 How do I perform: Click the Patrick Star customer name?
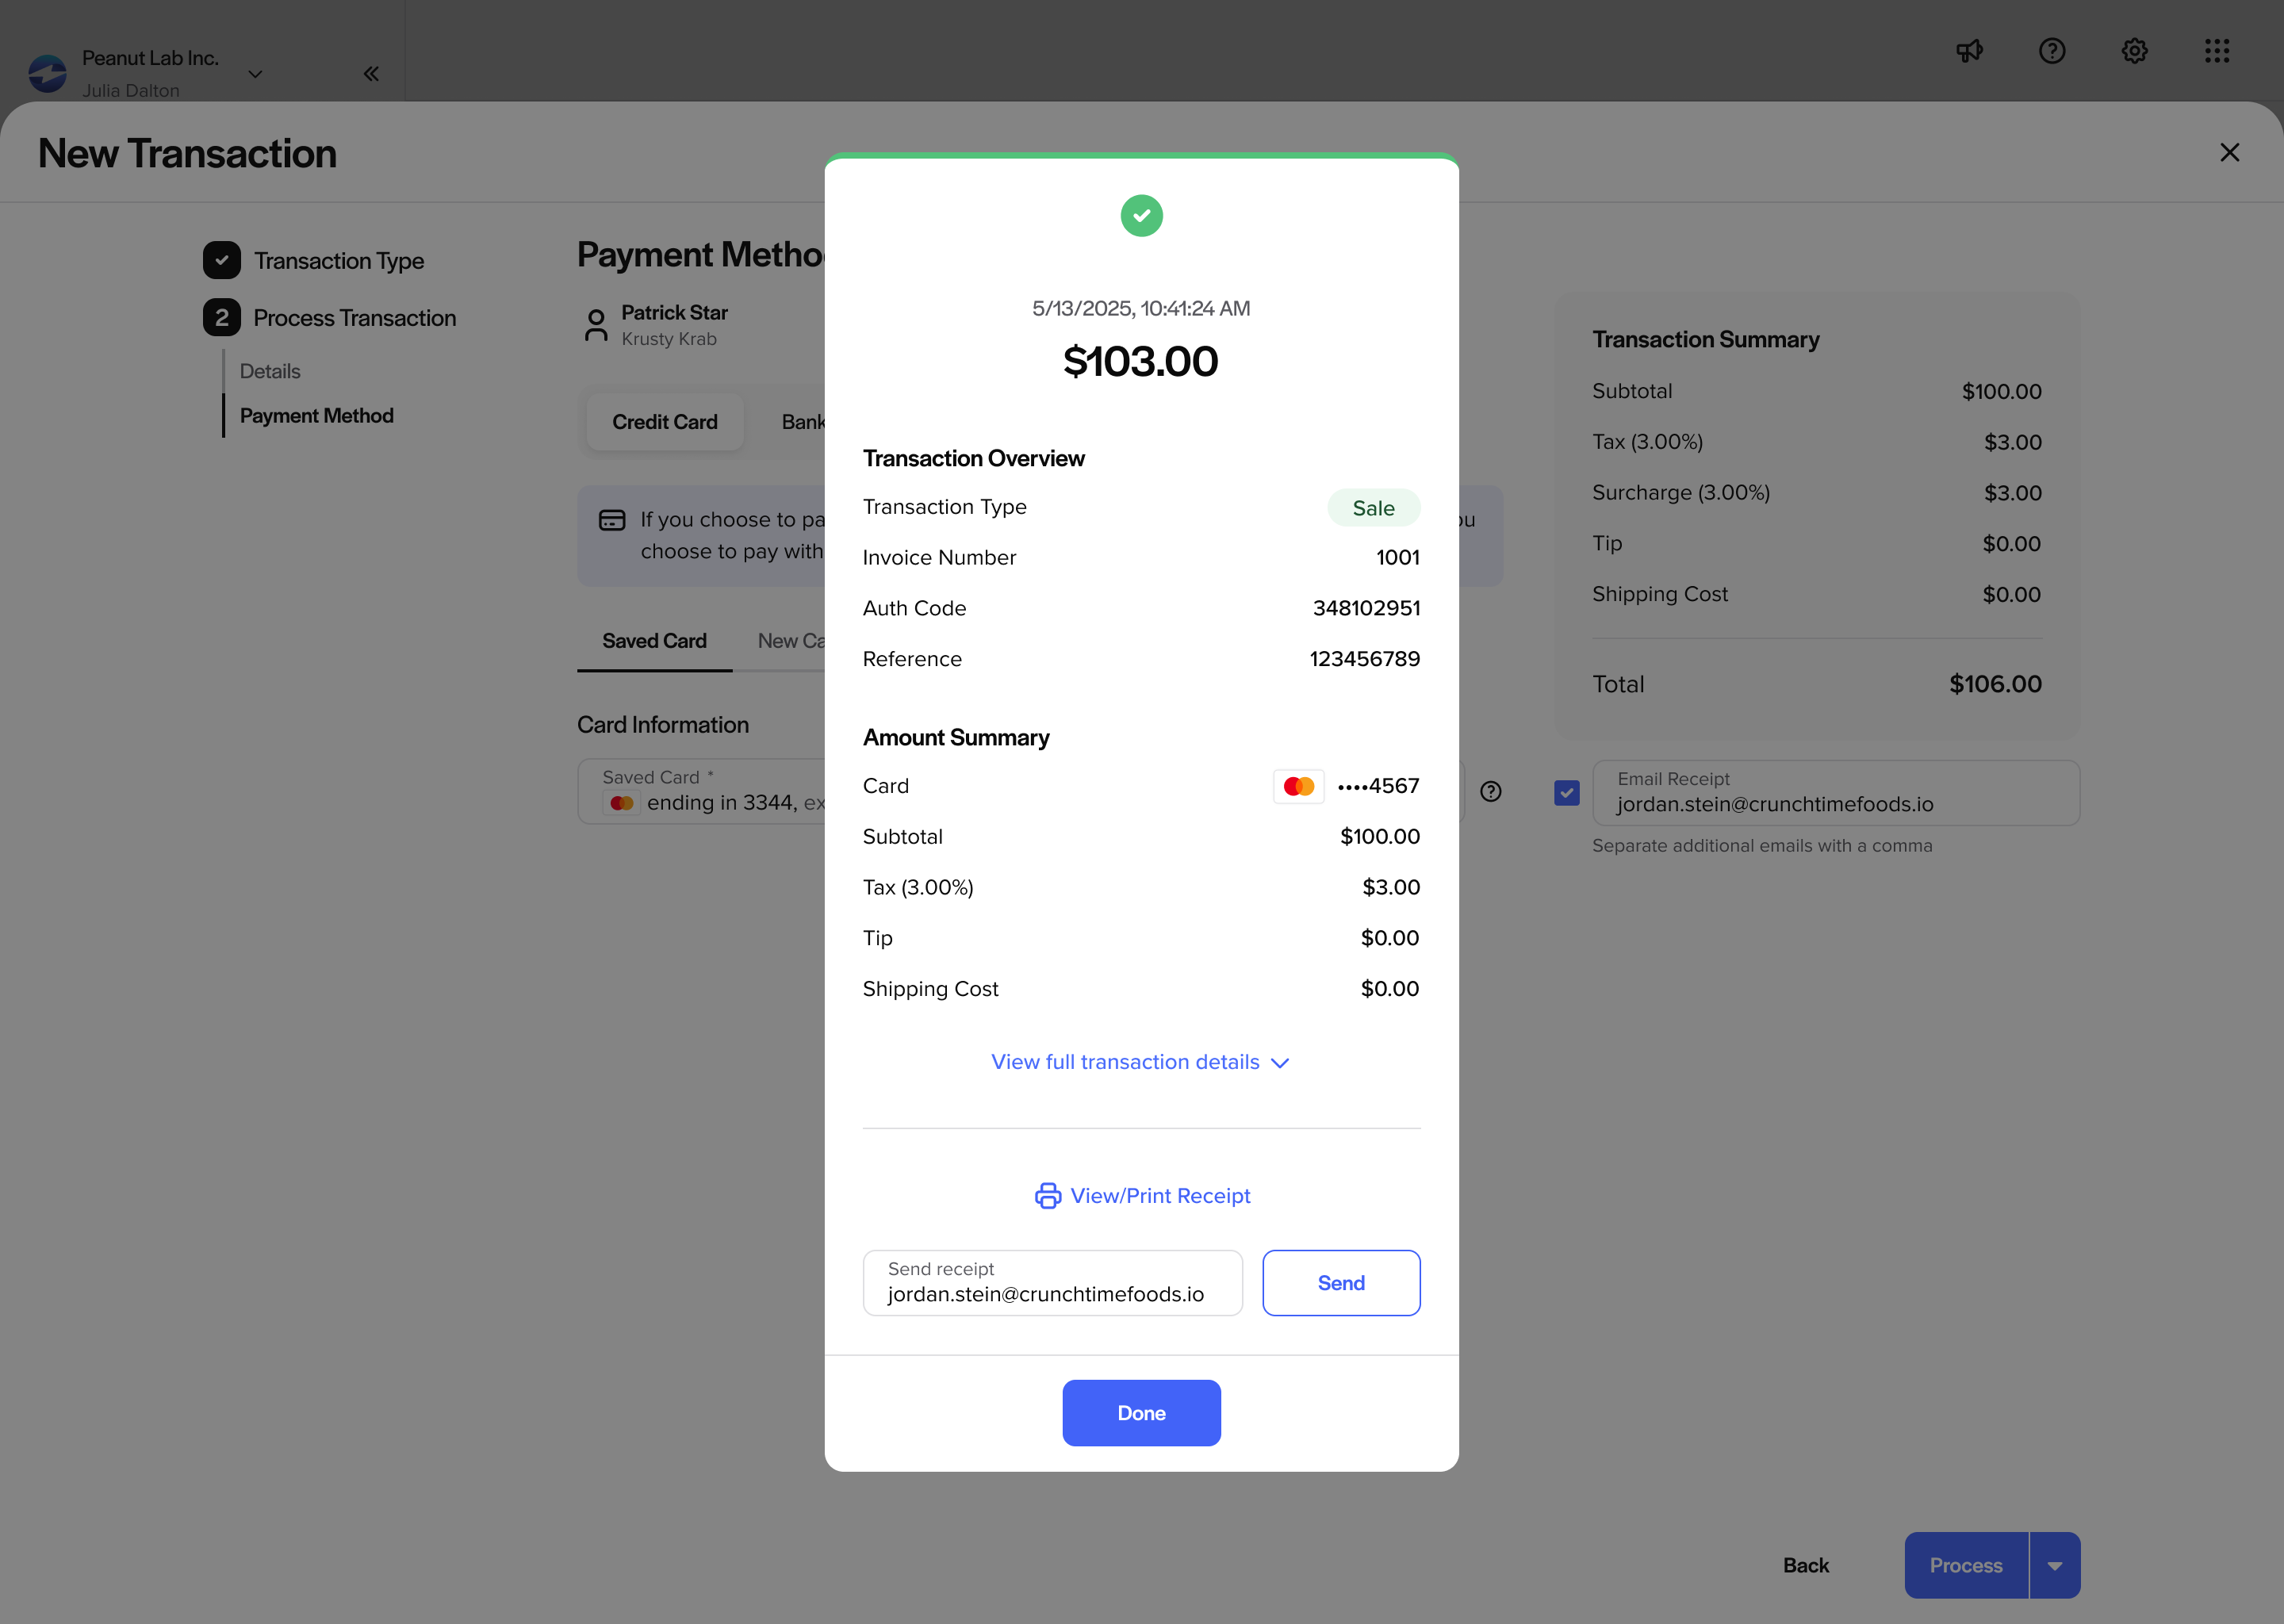(x=674, y=313)
